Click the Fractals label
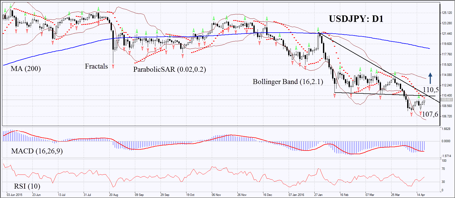This screenshot has height=198, width=455. (x=96, y=66)
